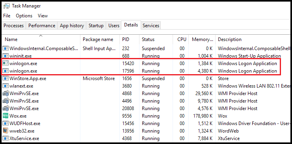Select the WinStore.App.exe process name
Screen dimensions: 292x144
tap(28, 79)
